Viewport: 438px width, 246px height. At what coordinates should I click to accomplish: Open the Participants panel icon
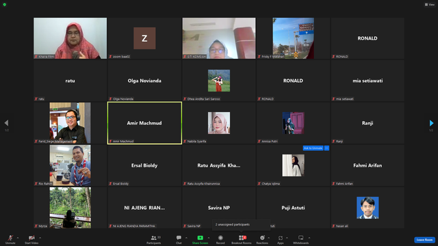coord(153,238)
